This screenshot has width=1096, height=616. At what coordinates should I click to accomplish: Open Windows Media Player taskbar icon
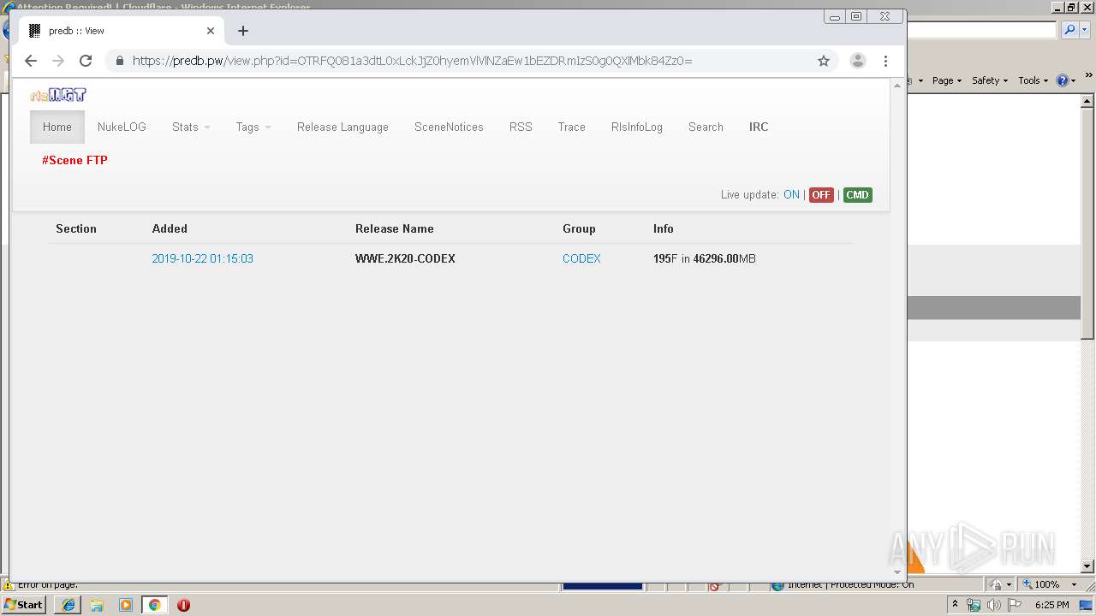tap(126, 605)
